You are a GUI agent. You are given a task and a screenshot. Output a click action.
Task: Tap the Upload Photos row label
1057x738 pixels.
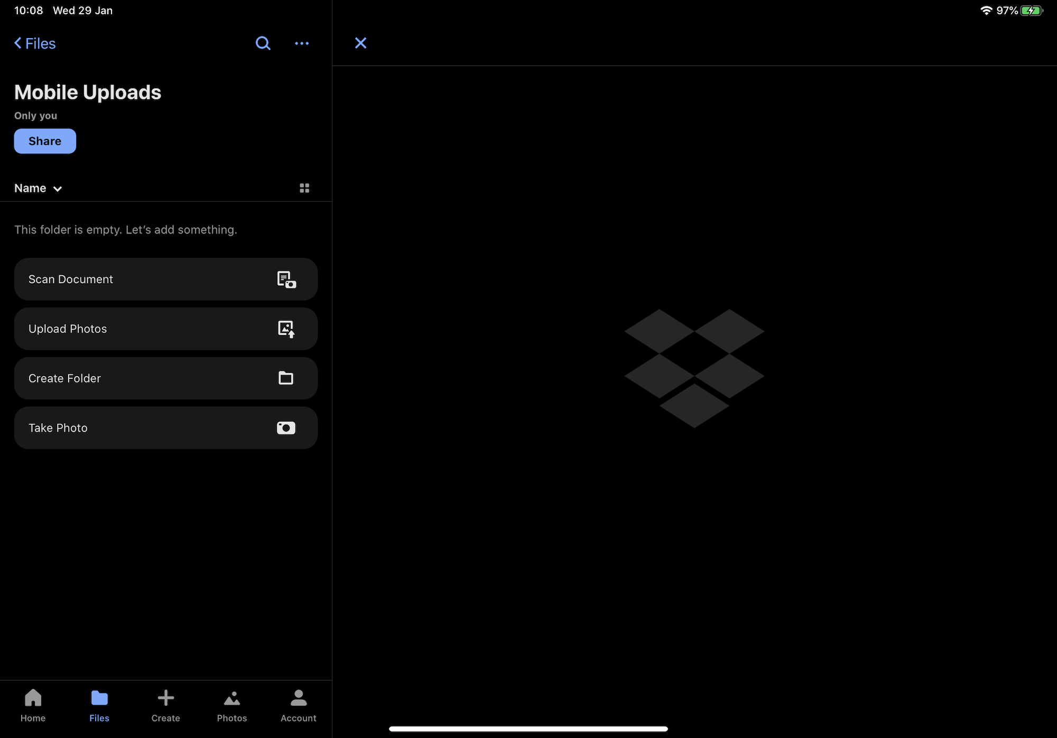tap(68, 329)
